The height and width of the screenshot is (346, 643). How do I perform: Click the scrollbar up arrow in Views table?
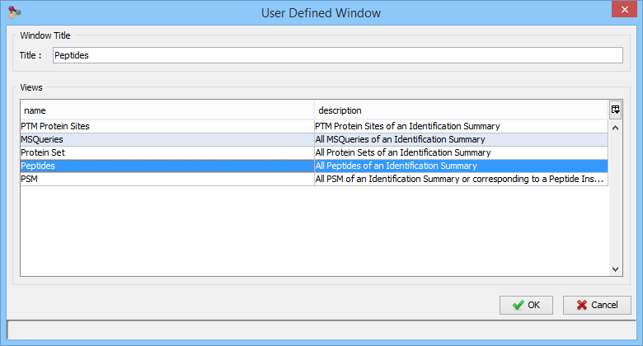[x=615, y=128]
